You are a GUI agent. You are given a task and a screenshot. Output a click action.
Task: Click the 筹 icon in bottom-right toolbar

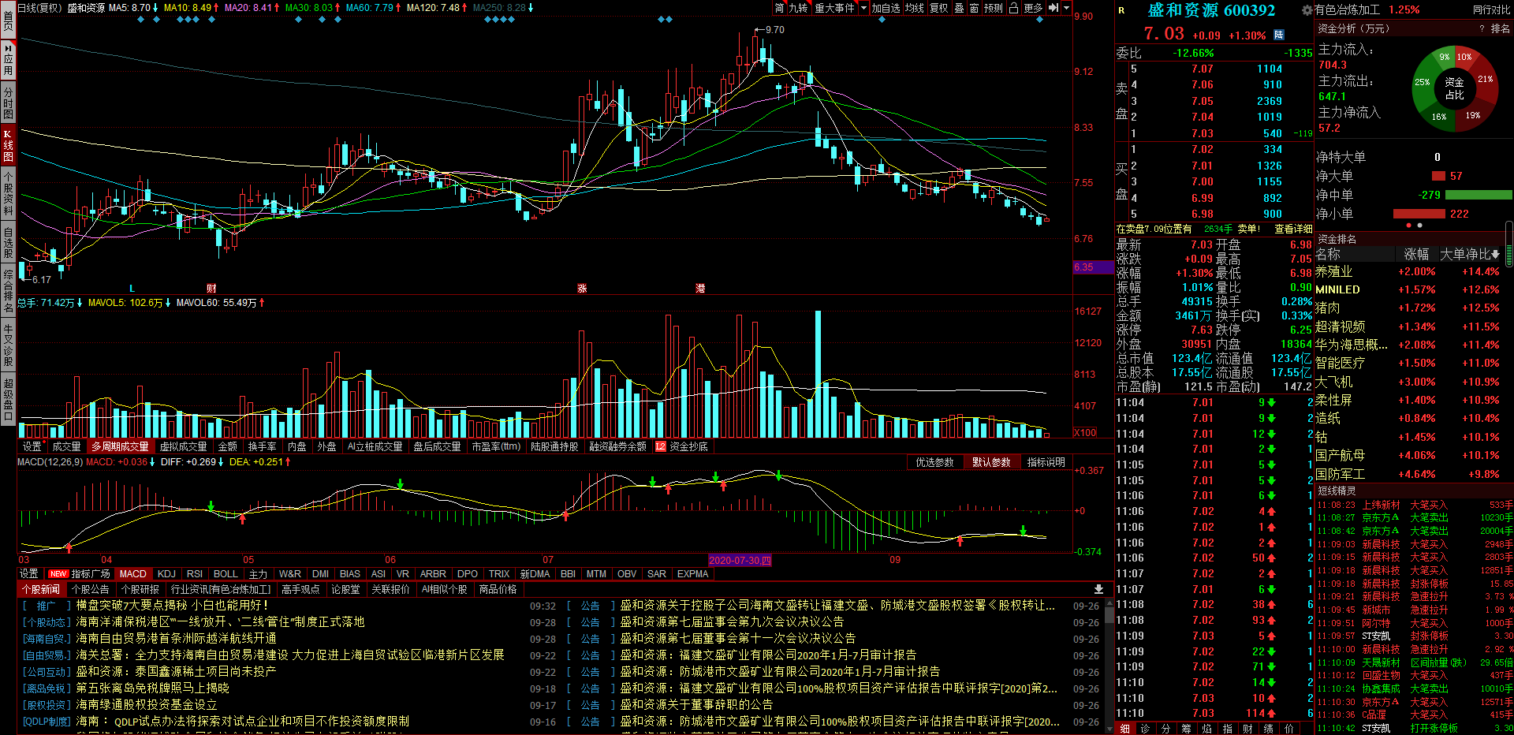click(x=1187, y=729)
